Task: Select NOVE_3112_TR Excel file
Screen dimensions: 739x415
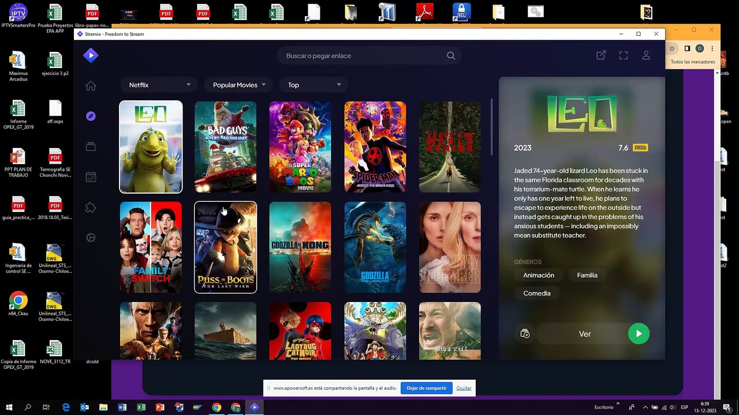Action: 55,352
